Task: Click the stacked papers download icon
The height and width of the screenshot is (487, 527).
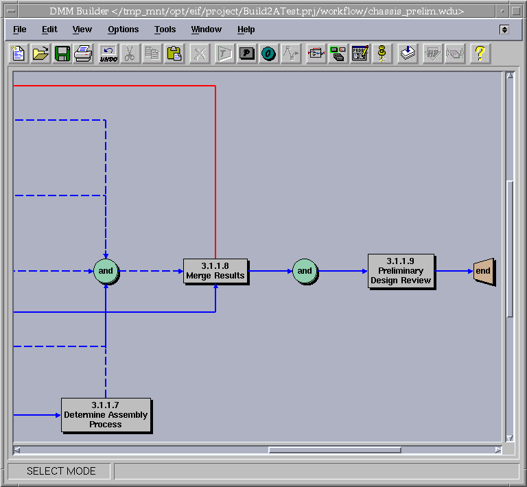Action: click(408, 54)
